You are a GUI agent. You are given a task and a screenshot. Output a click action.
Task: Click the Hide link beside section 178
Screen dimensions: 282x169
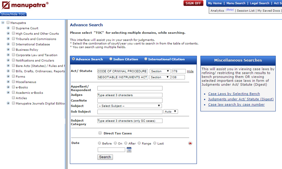click(x=190, y=71)
